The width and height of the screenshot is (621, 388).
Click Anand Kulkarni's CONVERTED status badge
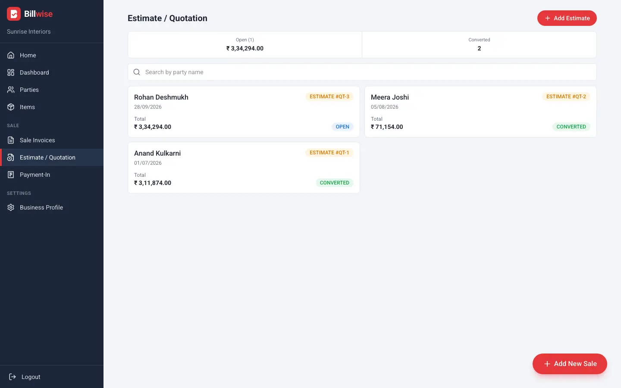[334, 183]
